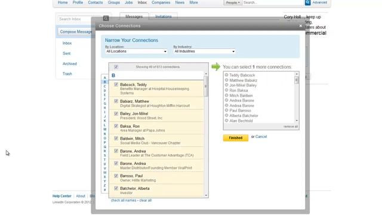The width and height of the screenshot is (382, 215).
Task: Click the Advanced search link
Action: 320,2
